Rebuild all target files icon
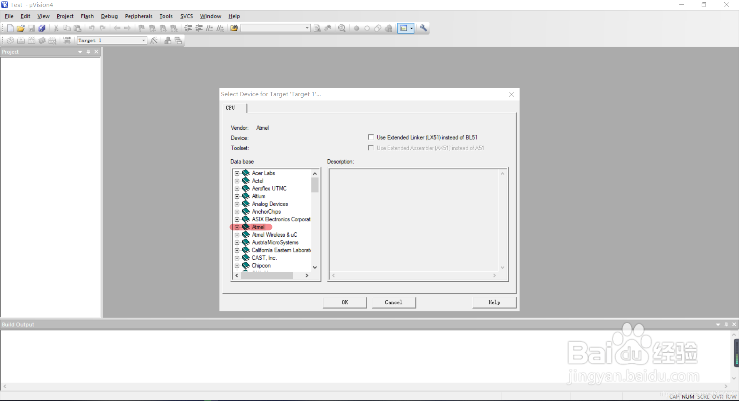 click(x=32, y=40)
